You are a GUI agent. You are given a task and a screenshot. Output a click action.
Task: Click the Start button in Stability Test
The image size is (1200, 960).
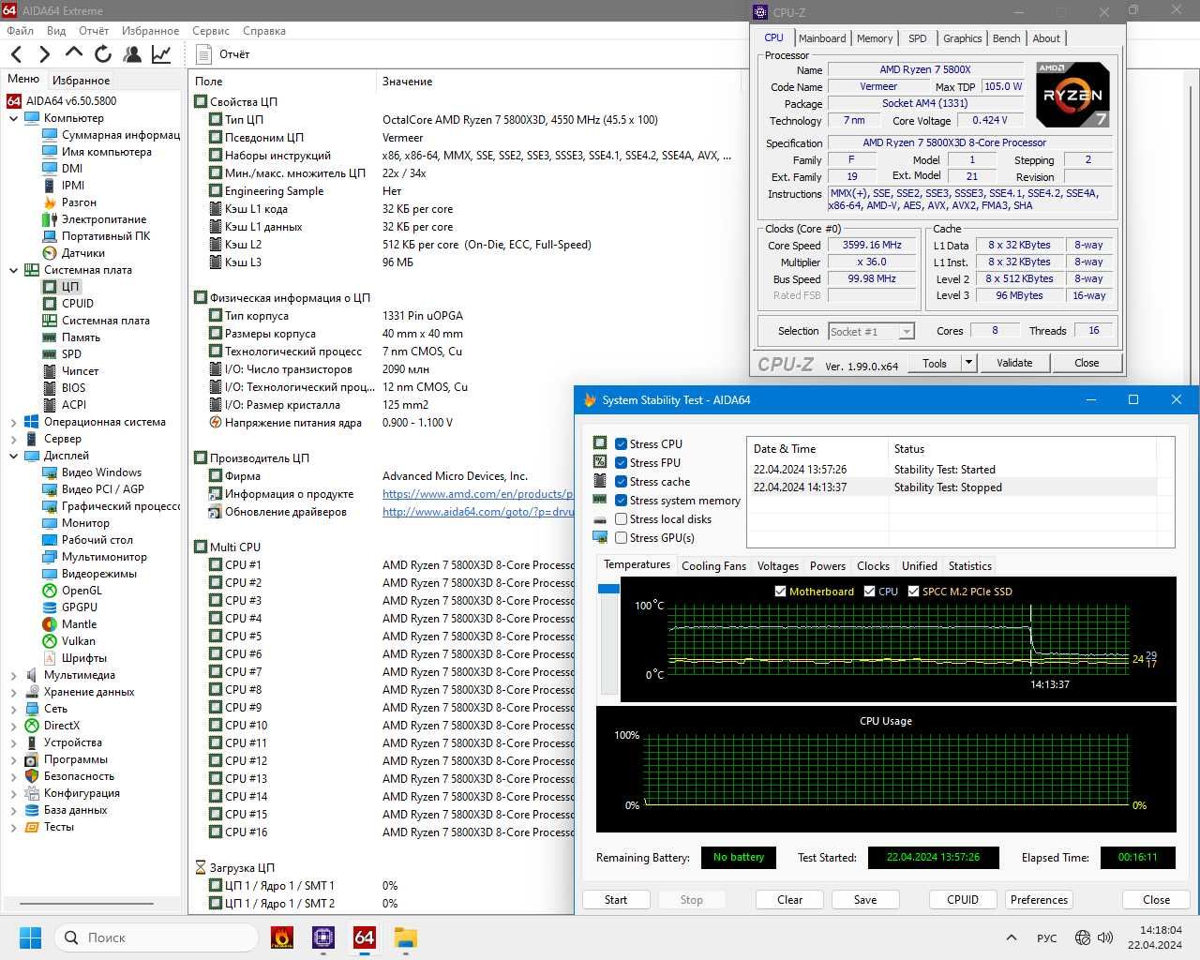pos(616,899)
